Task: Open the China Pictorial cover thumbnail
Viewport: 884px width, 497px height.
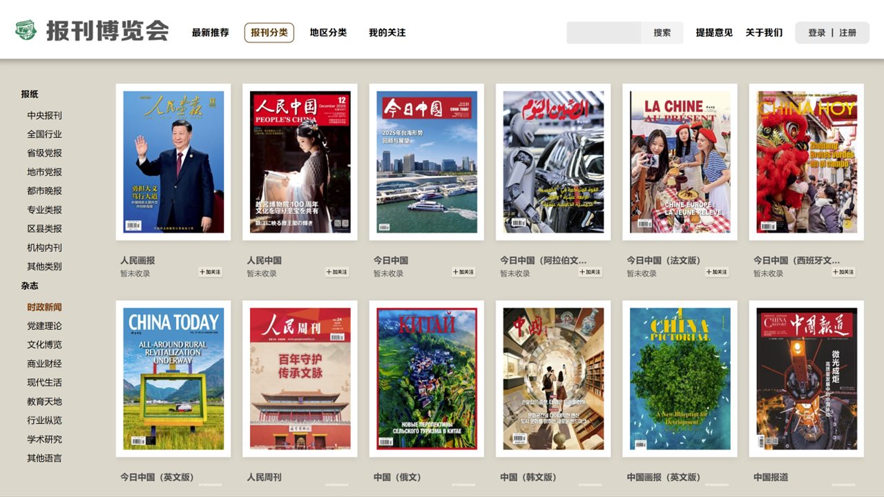Action: point(680,379)
